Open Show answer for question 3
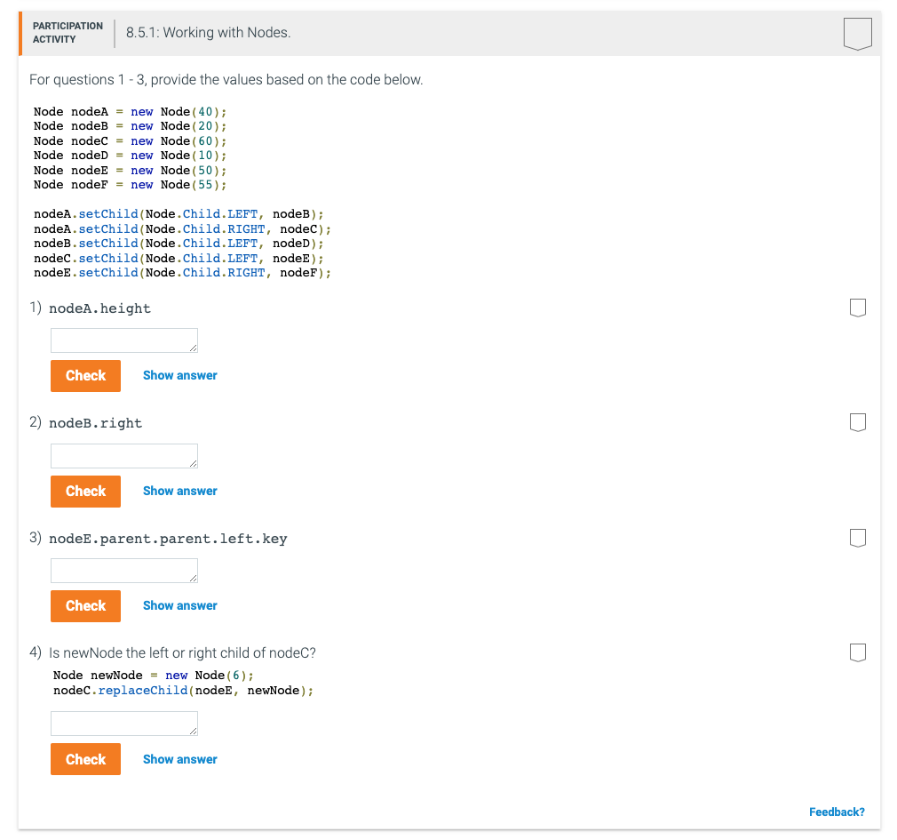This screenshot has height=840, width=897. (x=179, y=605)
